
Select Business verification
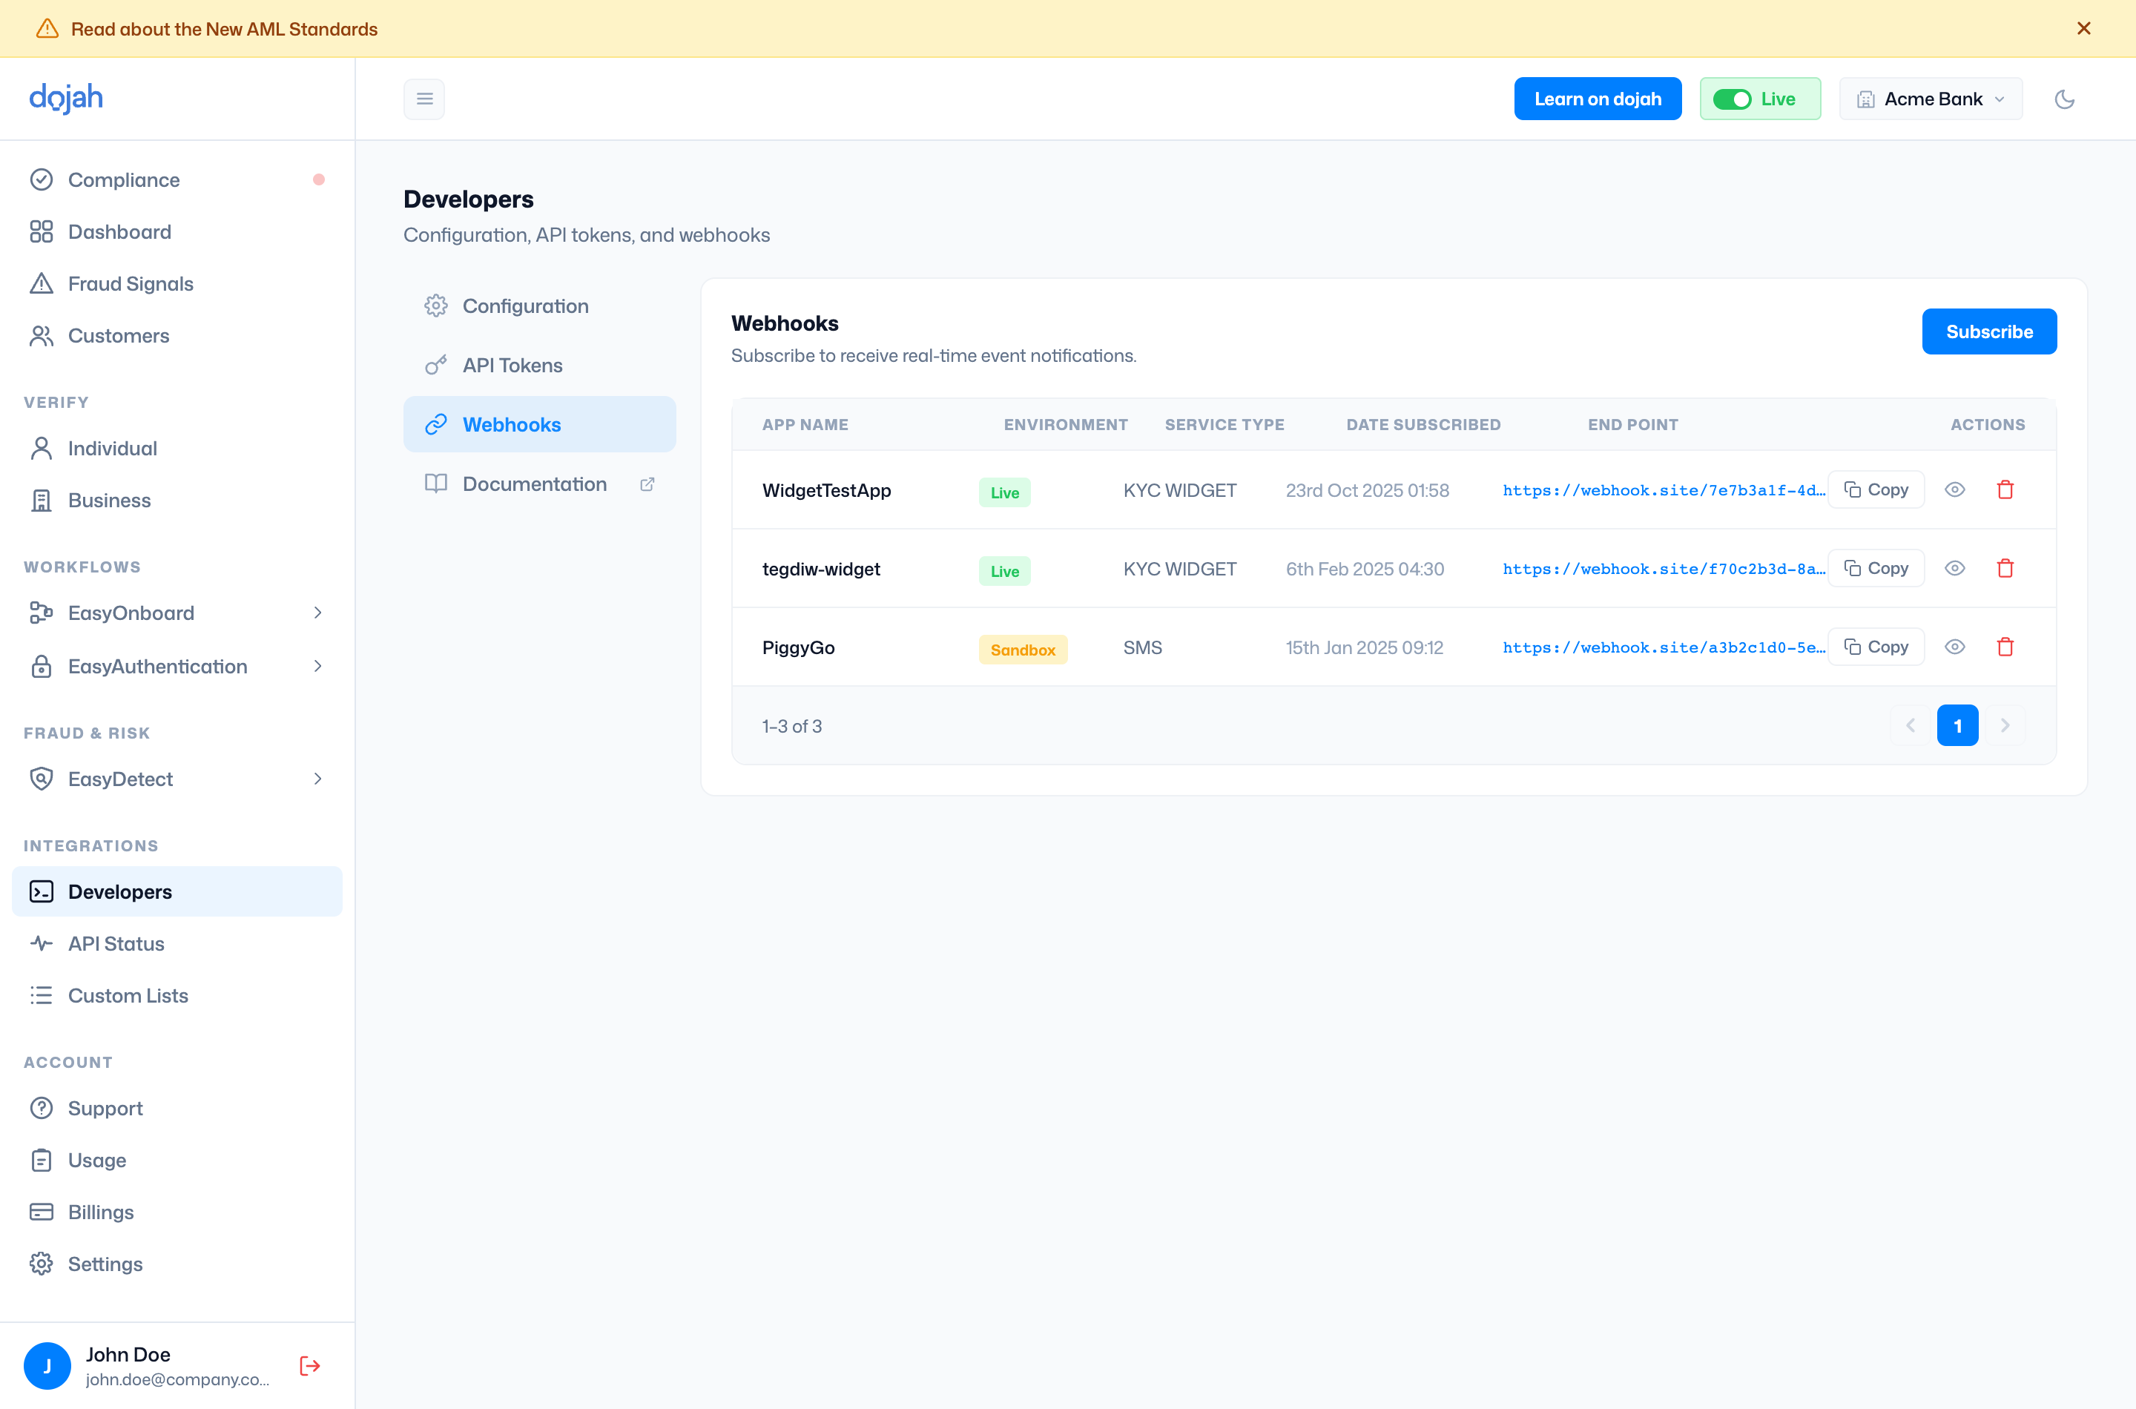(x=177, y=501)
